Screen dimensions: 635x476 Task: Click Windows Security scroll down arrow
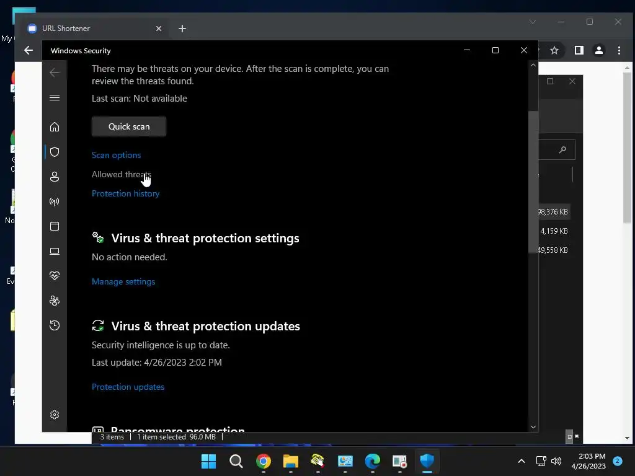click(533, 427)
